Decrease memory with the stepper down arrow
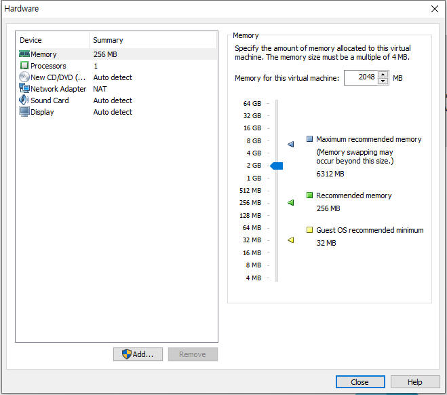 [383, 81]
